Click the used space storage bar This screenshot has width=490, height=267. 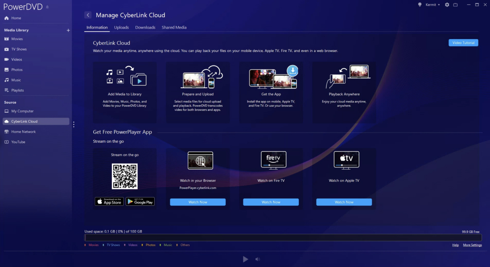coord(282,237)
